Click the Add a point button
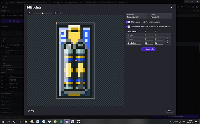 tap(148, 49)
